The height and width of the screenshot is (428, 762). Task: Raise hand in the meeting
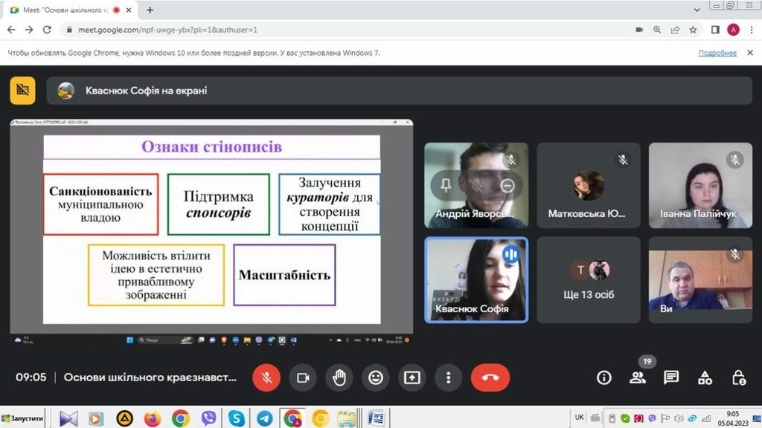339,377
